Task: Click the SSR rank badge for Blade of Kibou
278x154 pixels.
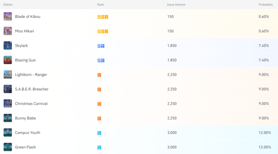Action: click(103, 17)
